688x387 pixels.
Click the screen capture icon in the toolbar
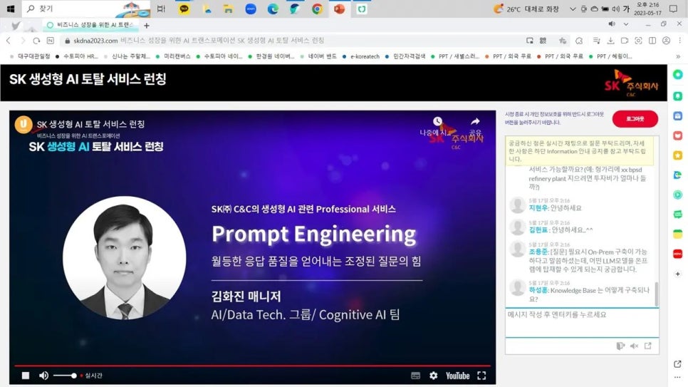pos(638,41)
